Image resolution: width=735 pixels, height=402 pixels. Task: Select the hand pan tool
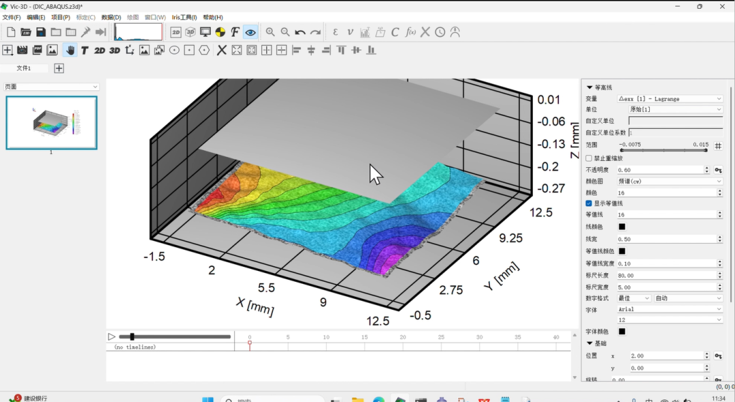click(x=70, y=50)
